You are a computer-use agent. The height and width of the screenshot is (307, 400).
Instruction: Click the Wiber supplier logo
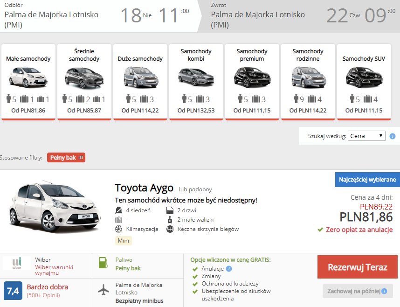point(17,263)
